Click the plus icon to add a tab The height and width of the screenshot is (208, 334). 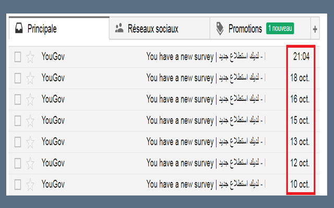315,30
